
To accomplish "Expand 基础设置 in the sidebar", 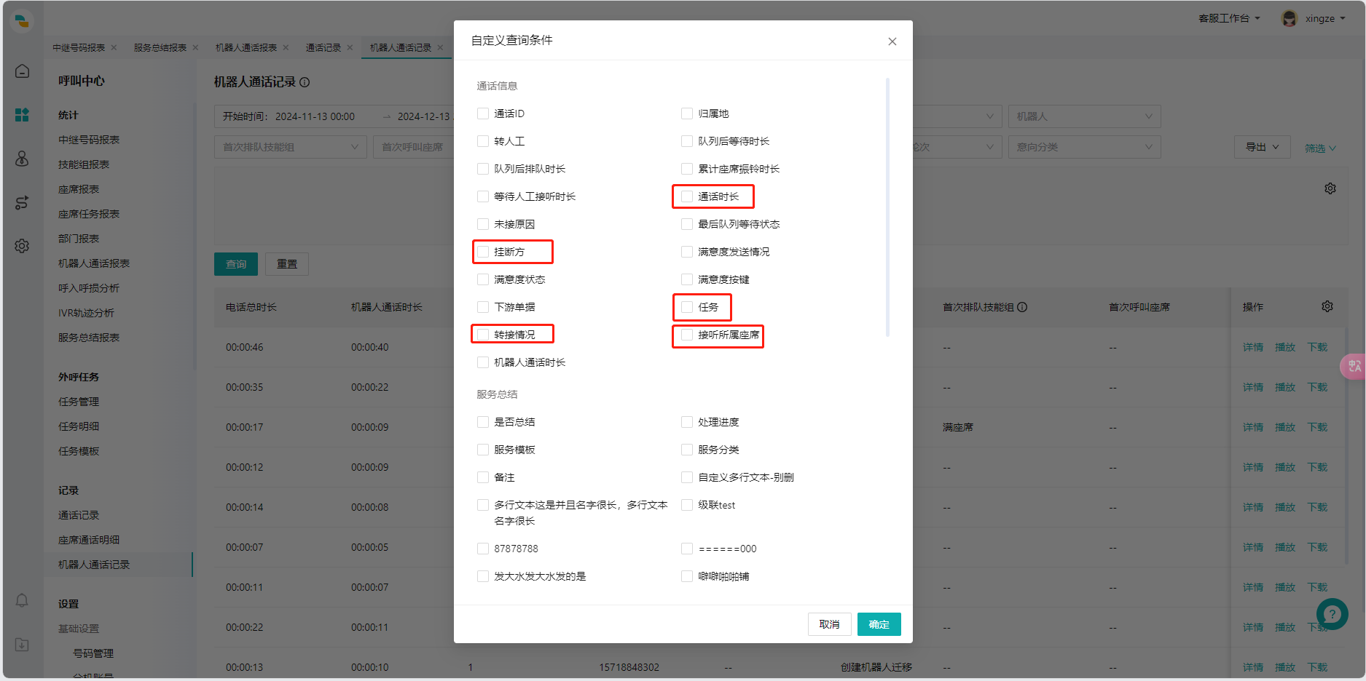I will pos(79,629).
